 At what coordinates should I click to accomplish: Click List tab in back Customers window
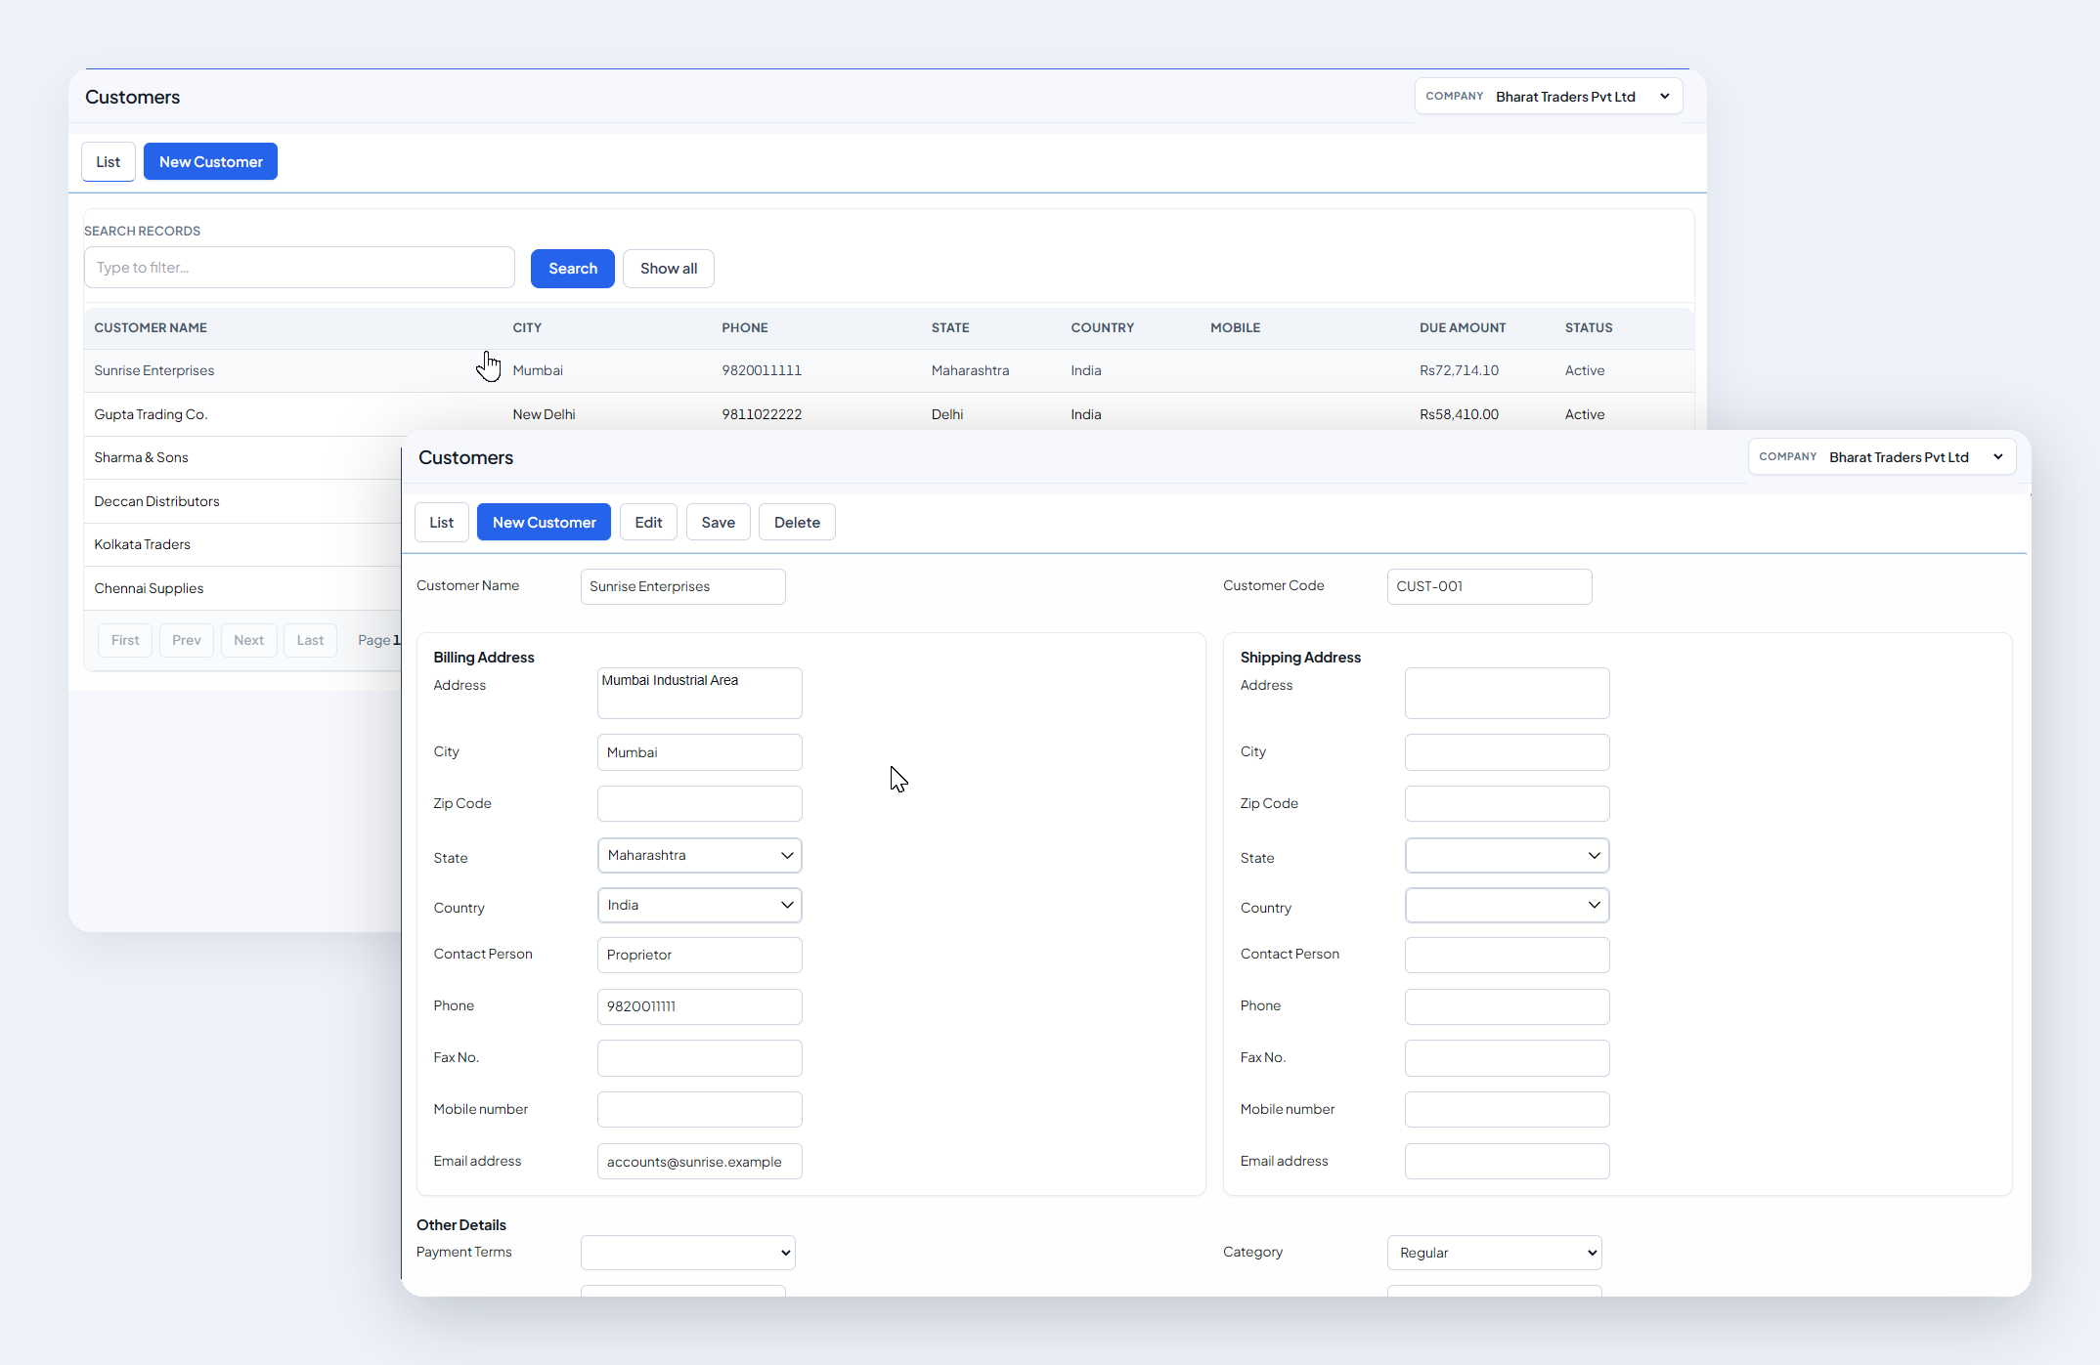coord(109,162)
